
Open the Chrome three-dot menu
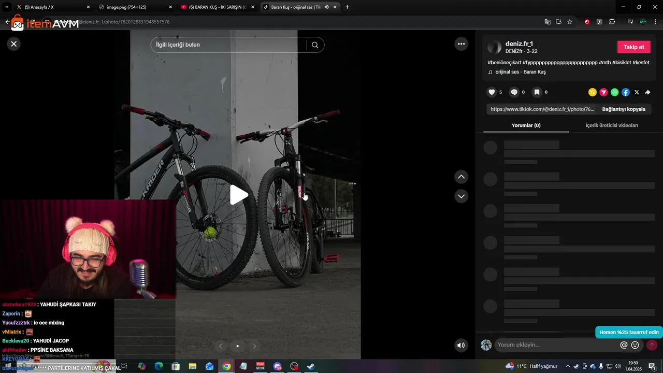(655, 22)
